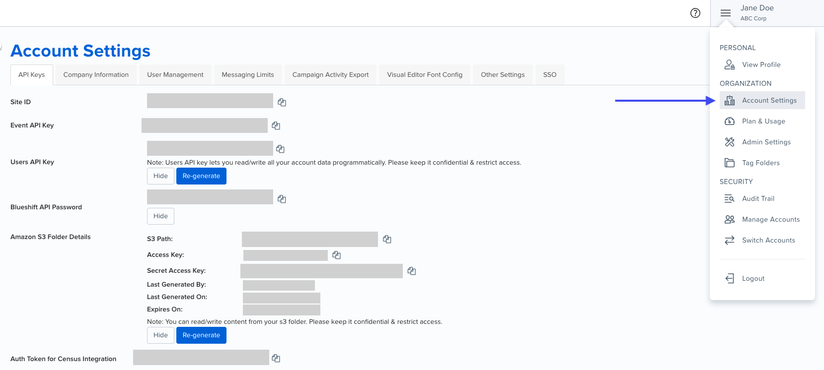Screen dimensions: 824x370
Task: Click the ABC Corp organization label
Action: [x=753, y=18]
